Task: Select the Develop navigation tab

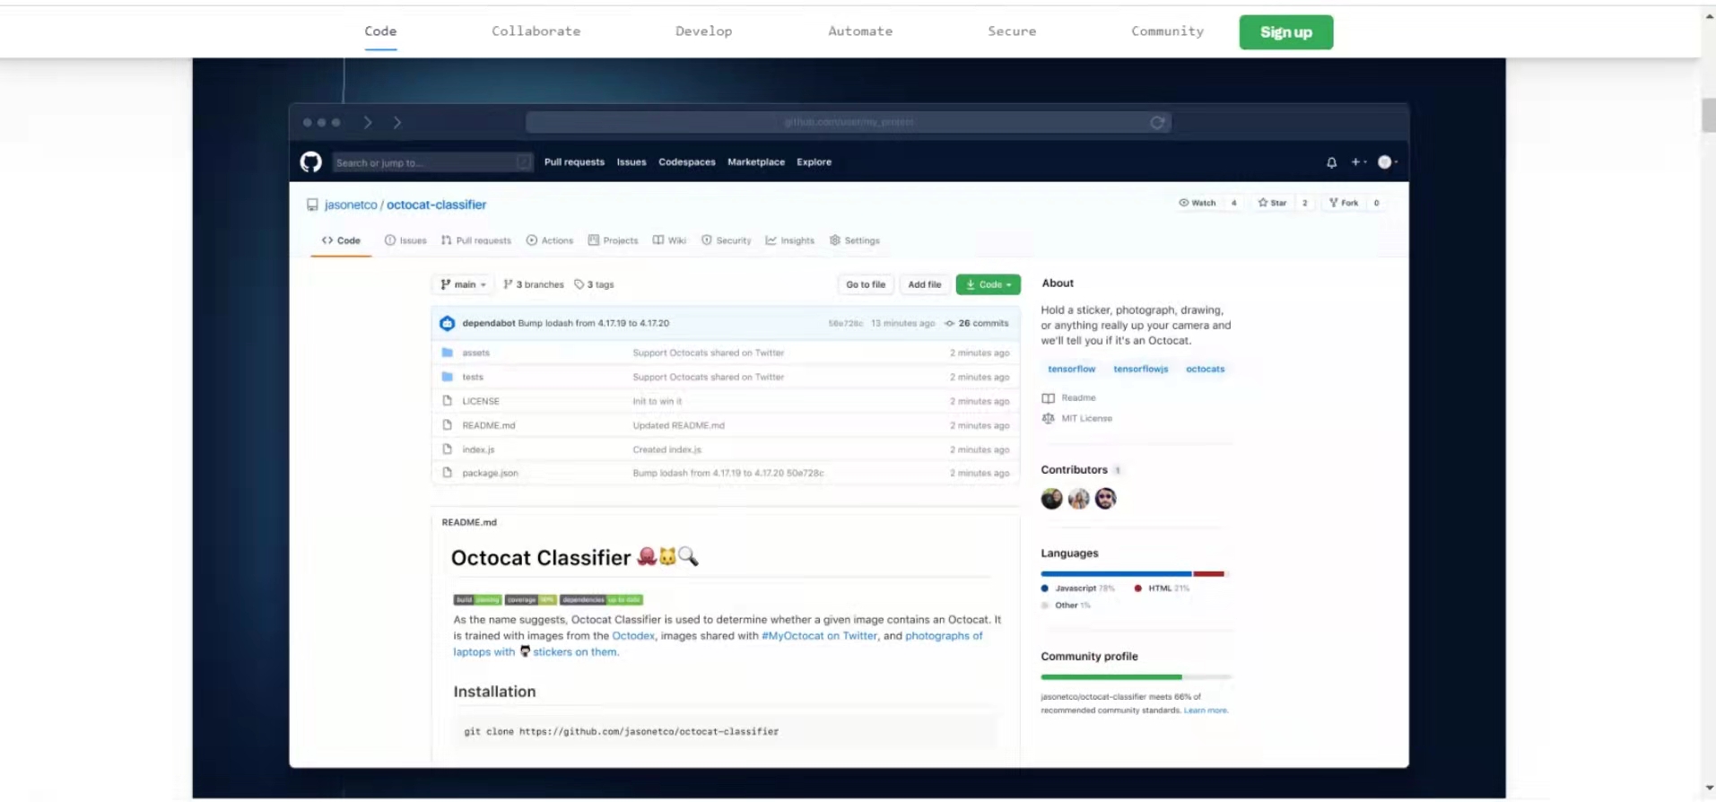Action: [x=703, y=31]
